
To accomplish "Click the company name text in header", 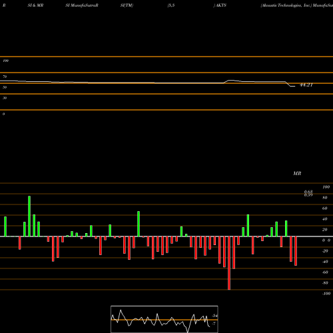I will (286, 5).
